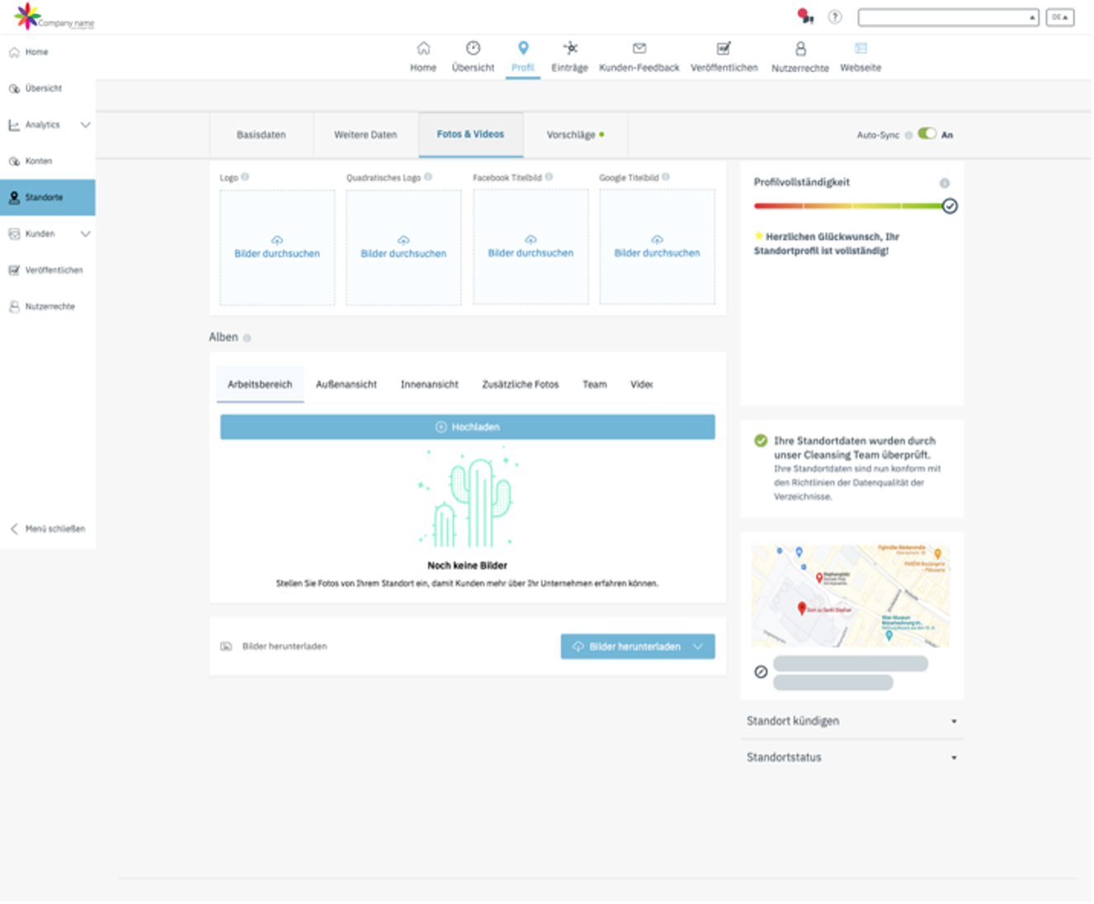Click the Hochladen upload button
Screen dimensions: 1094x904
pyautogui.click(x=469, y=428)
